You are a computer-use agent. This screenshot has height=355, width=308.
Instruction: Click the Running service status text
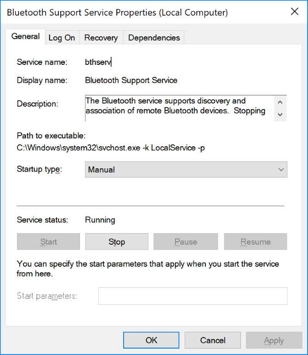(100, 220)
